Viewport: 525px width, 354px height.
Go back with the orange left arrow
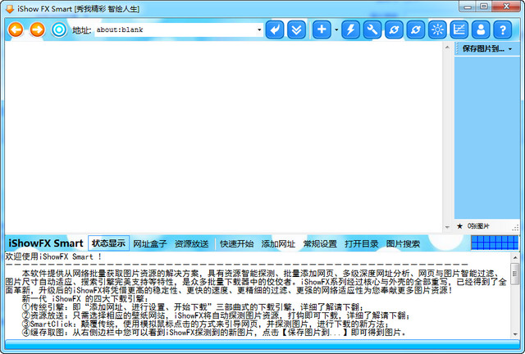[16, 29]
